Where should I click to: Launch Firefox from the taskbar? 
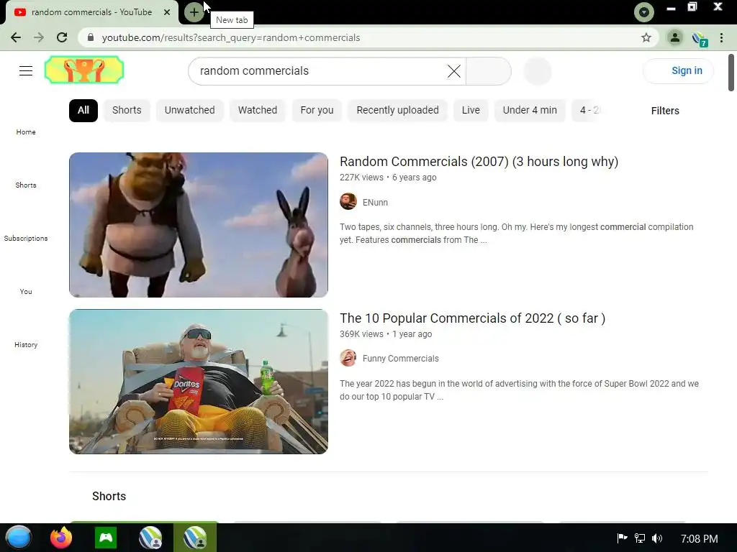click(61, 538)
